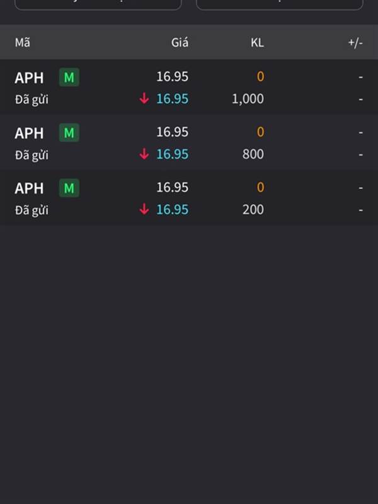The image size is (378, 504).
Task: Click the red down arrow in the 1,000-share order
Action: (144, 98)
